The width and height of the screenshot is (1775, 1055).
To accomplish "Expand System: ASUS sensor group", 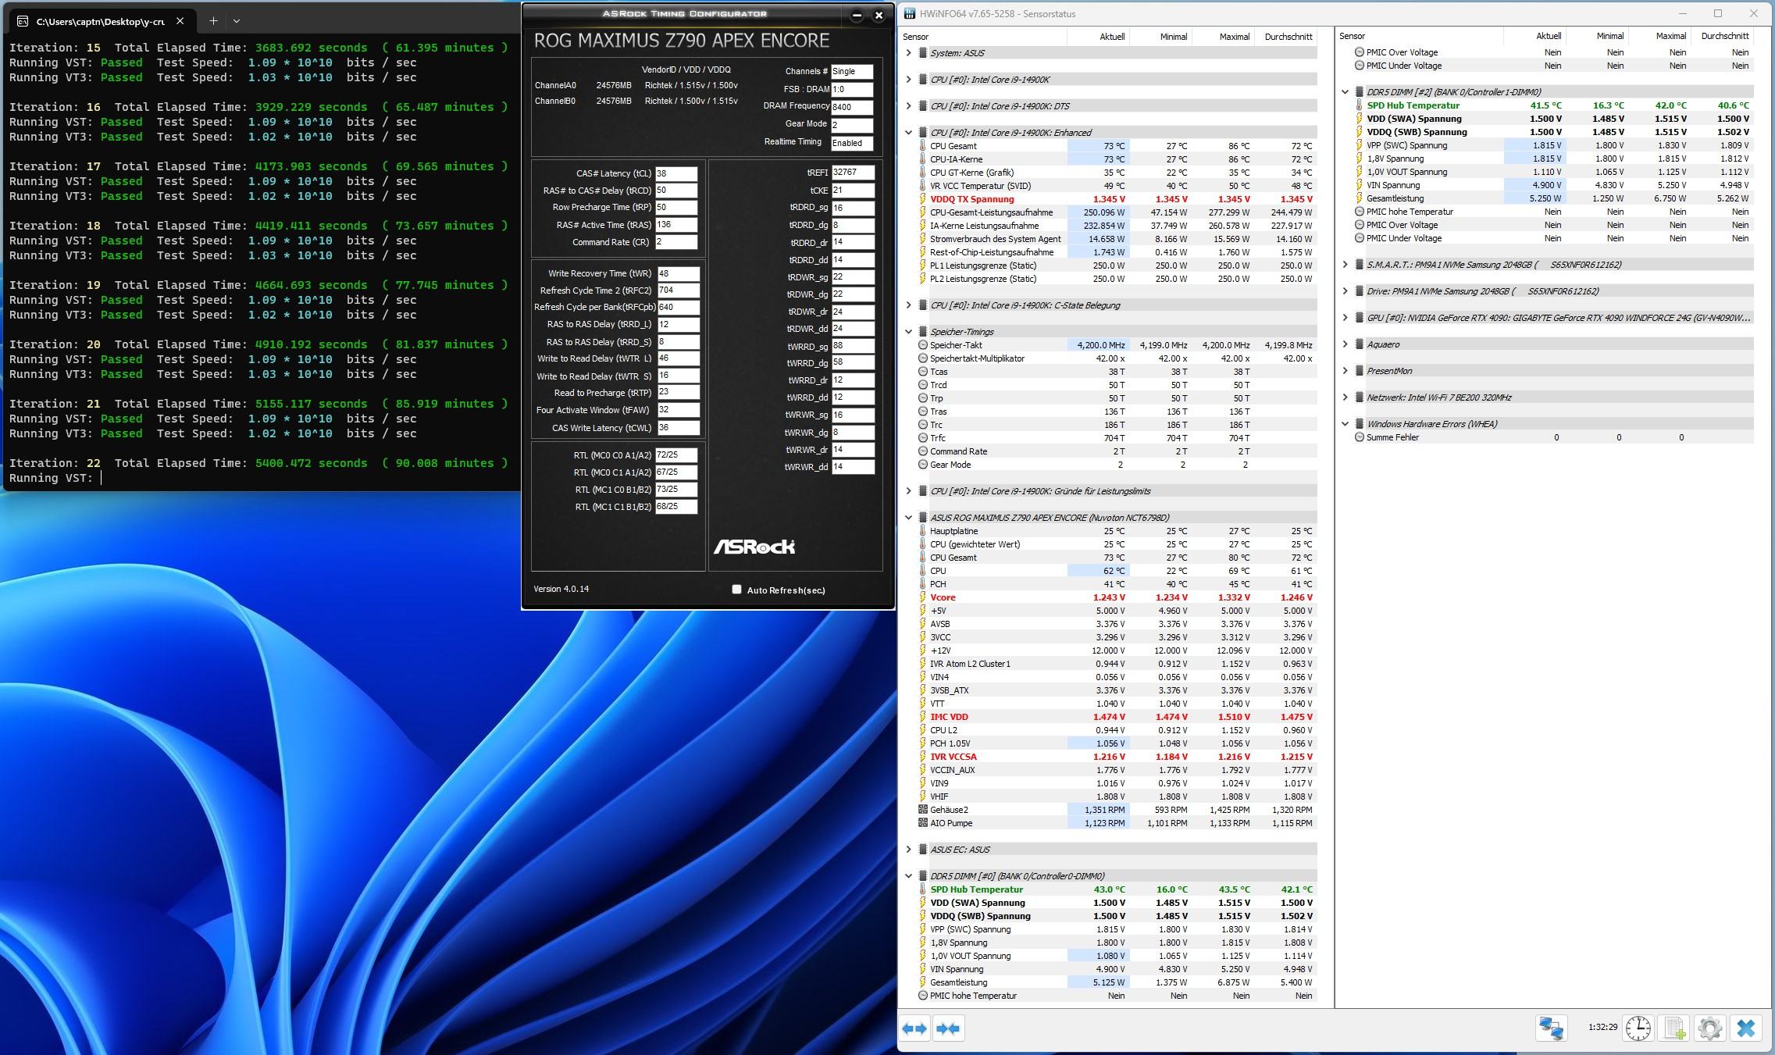I will pos(908,53).
